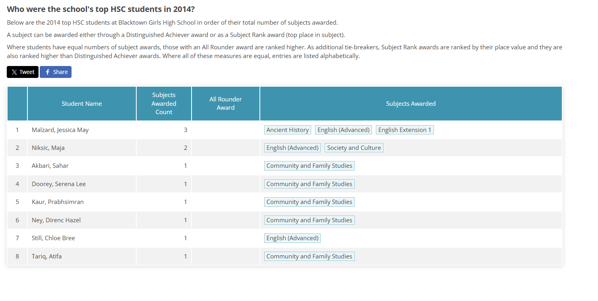The height and width of the screenshot is (301, 598).
Task: Select student name Niksic, Maja
Action: point(48,148)
